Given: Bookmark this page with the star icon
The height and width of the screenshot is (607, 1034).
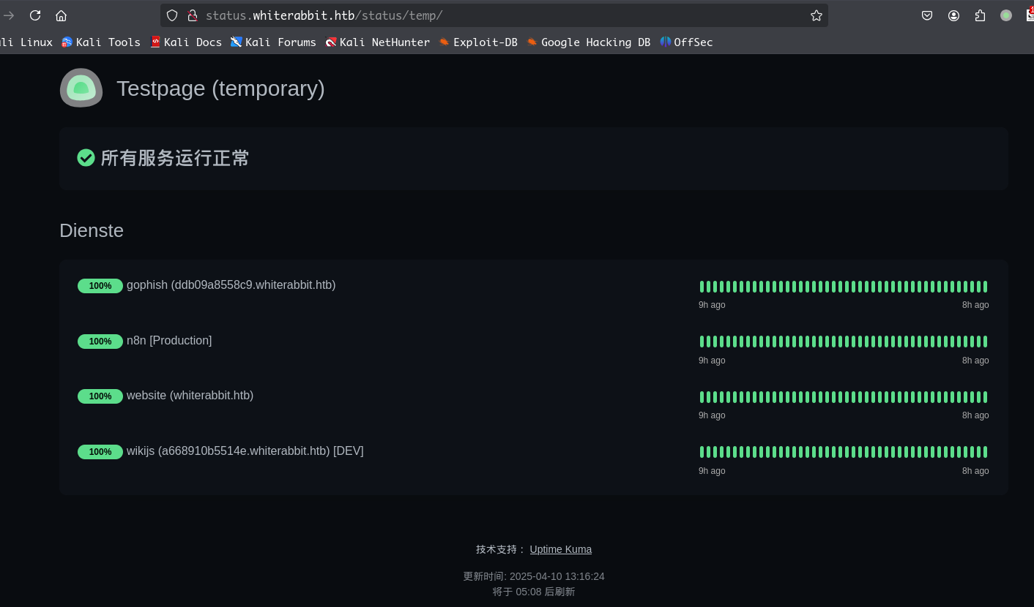Looking at the screenshot, I should [x=817, y=15].
